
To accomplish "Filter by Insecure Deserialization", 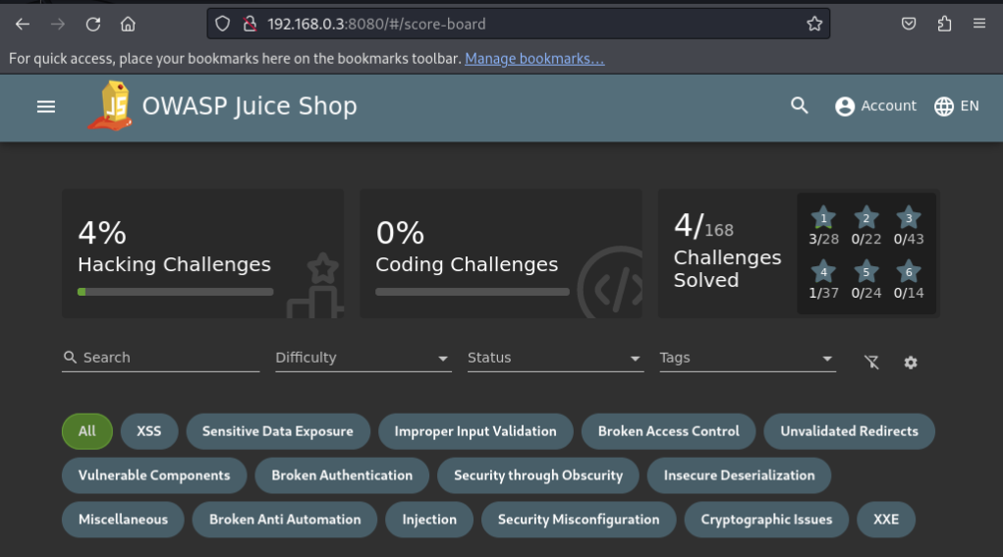I will point(739,475).
